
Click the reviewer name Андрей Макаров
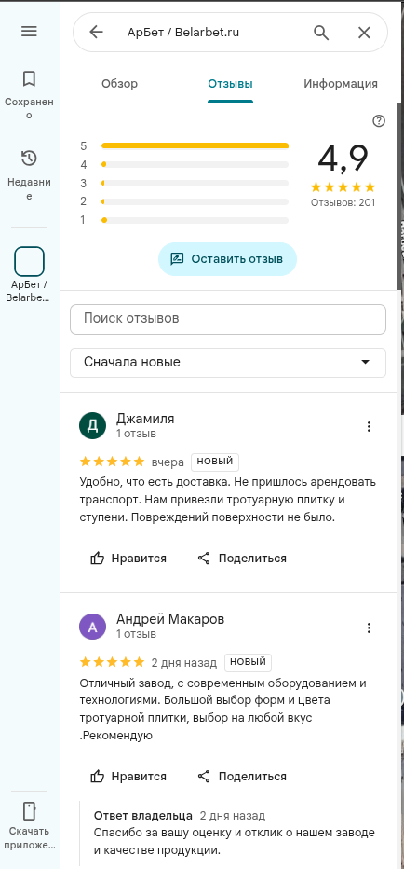(170, 620)
